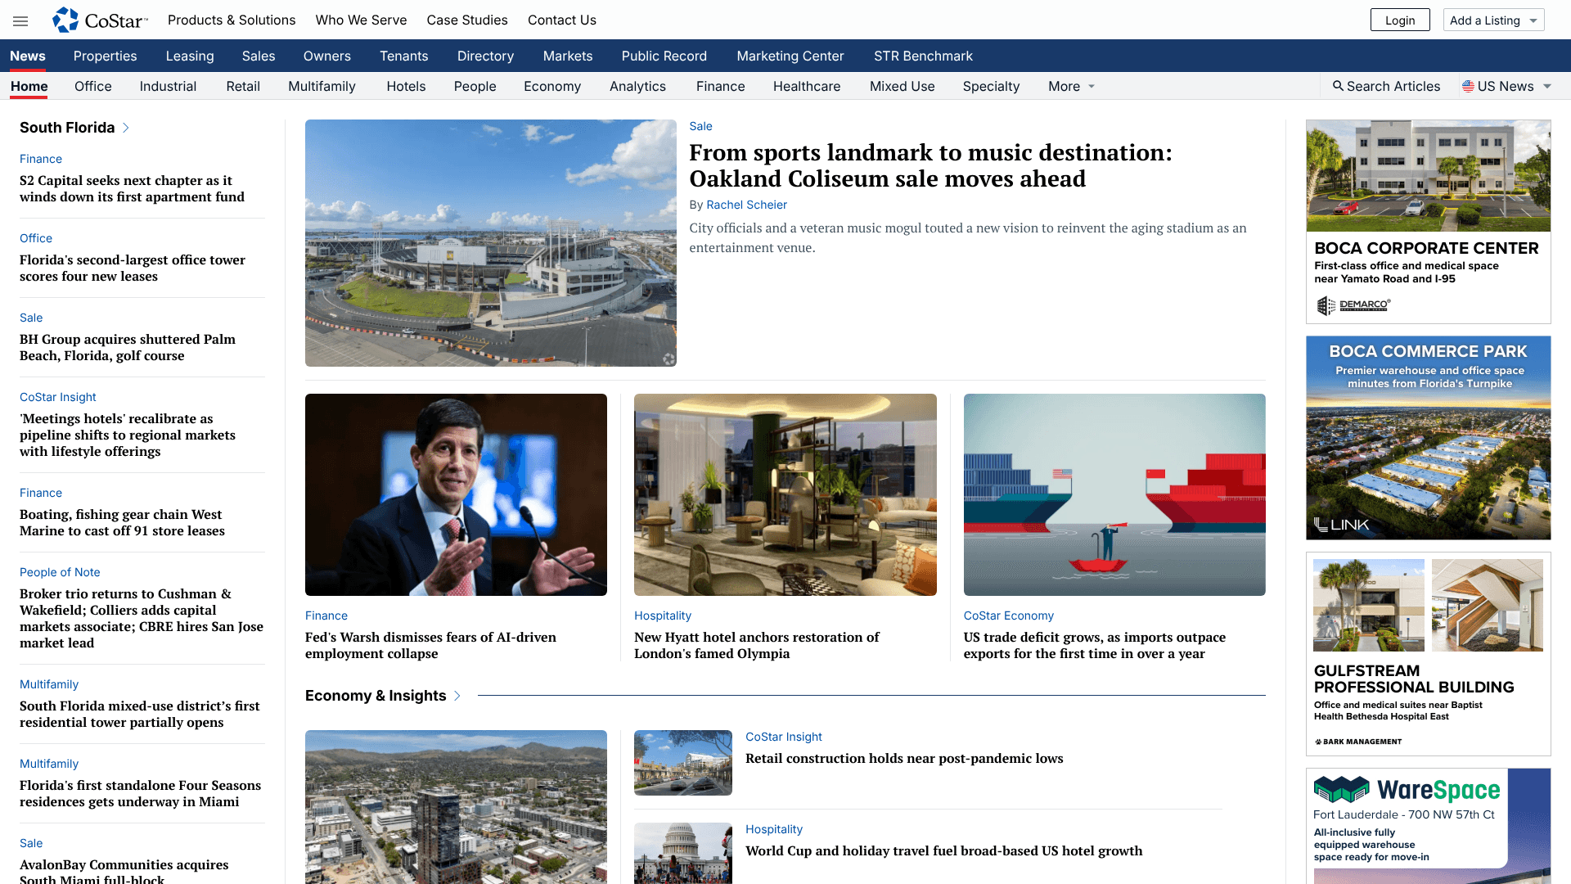This screenshot has width=1571, height=884.
Task: Click the Bark Management logo
Action: (1358, 742)
